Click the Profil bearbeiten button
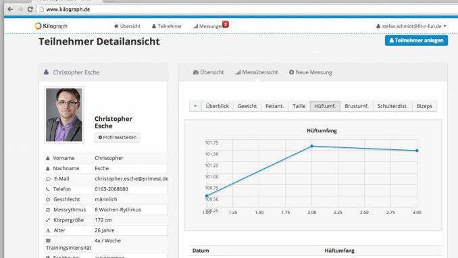 coord(117,137)
